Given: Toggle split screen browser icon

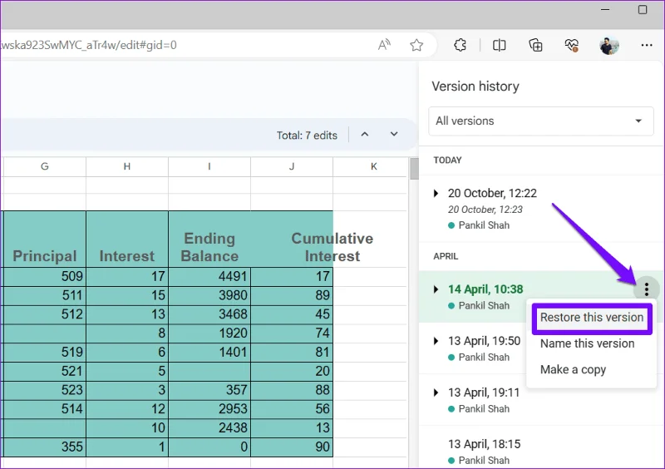Looking at the screenshot, I should pyautogui.click(x=500, y=45).
